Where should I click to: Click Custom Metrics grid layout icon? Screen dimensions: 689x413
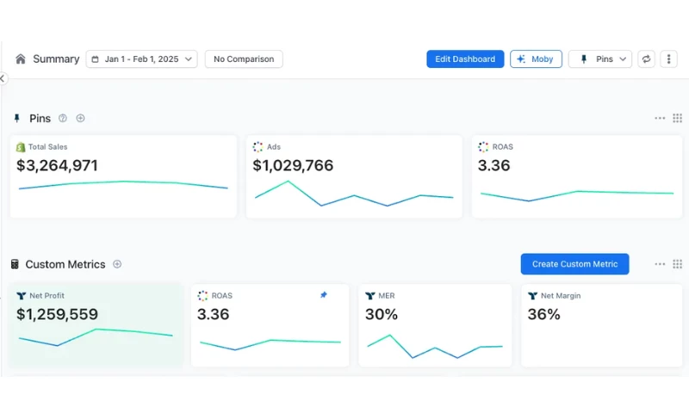677,264
